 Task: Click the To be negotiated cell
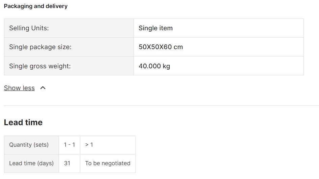[108, 164]
